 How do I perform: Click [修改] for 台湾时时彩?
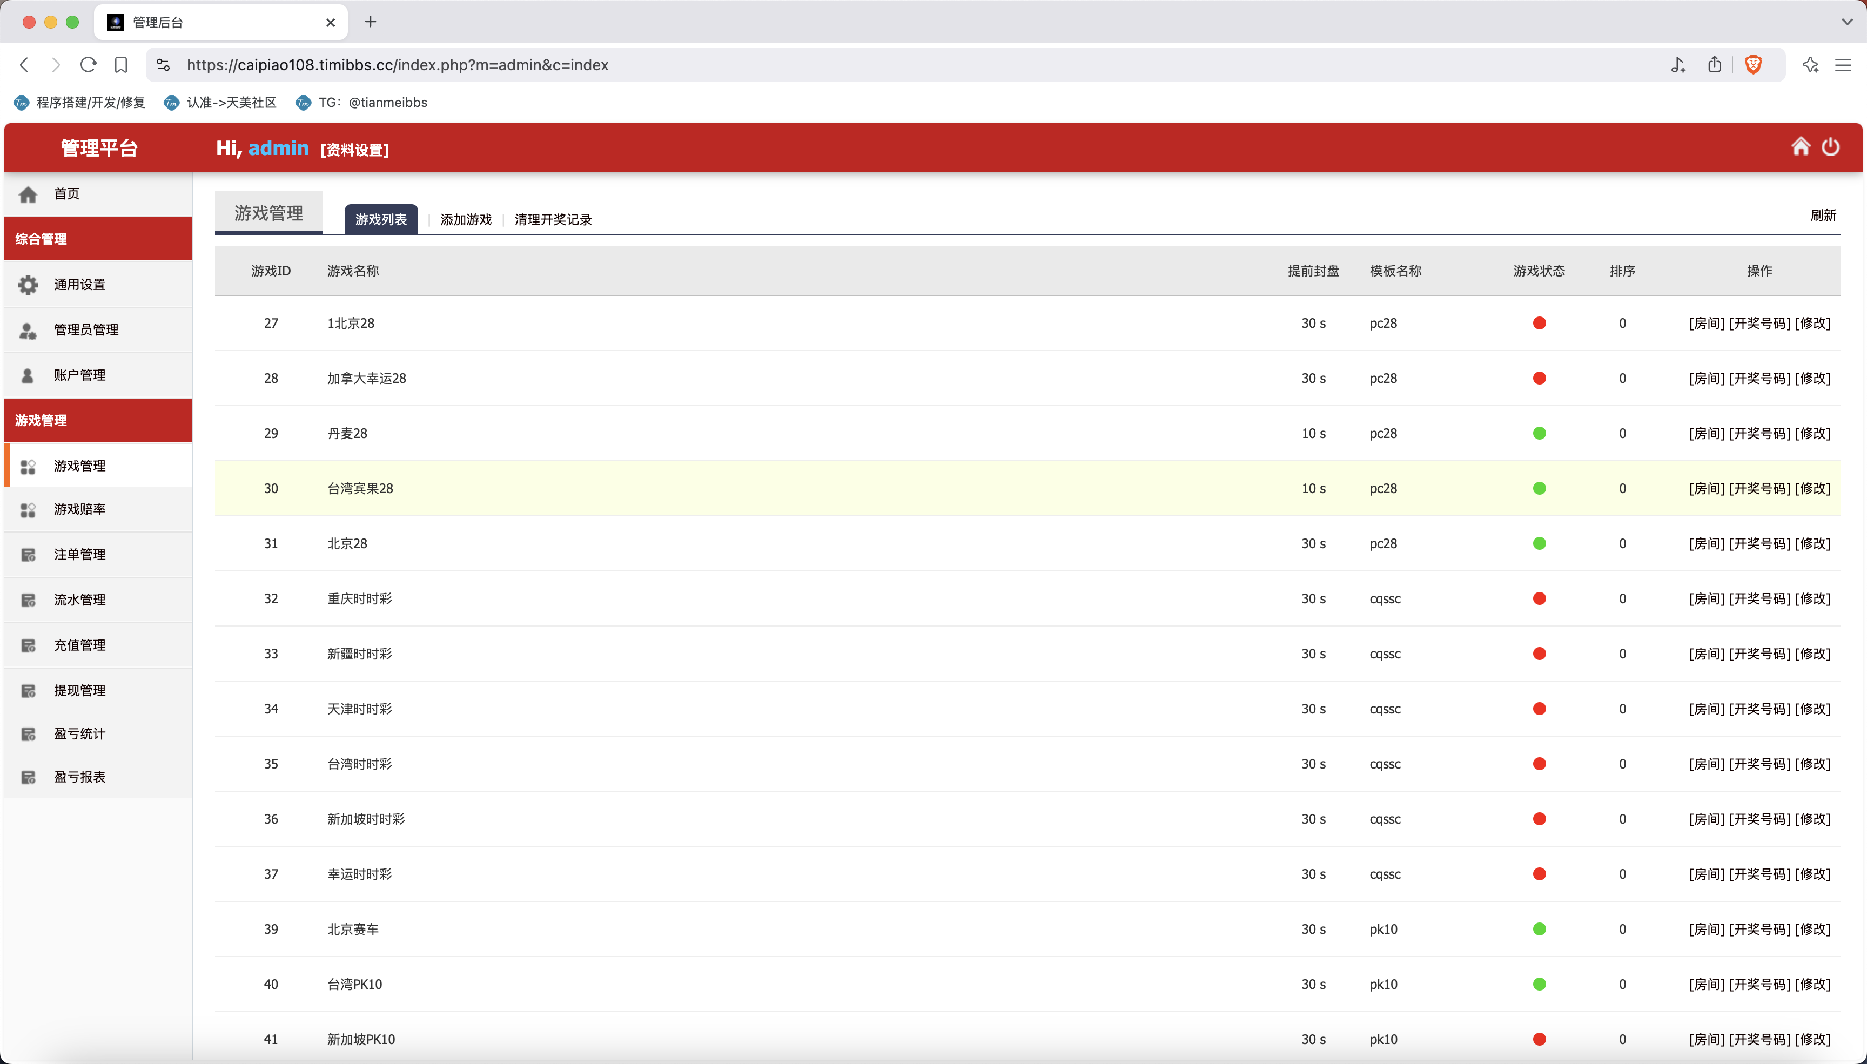[1812, 764]
